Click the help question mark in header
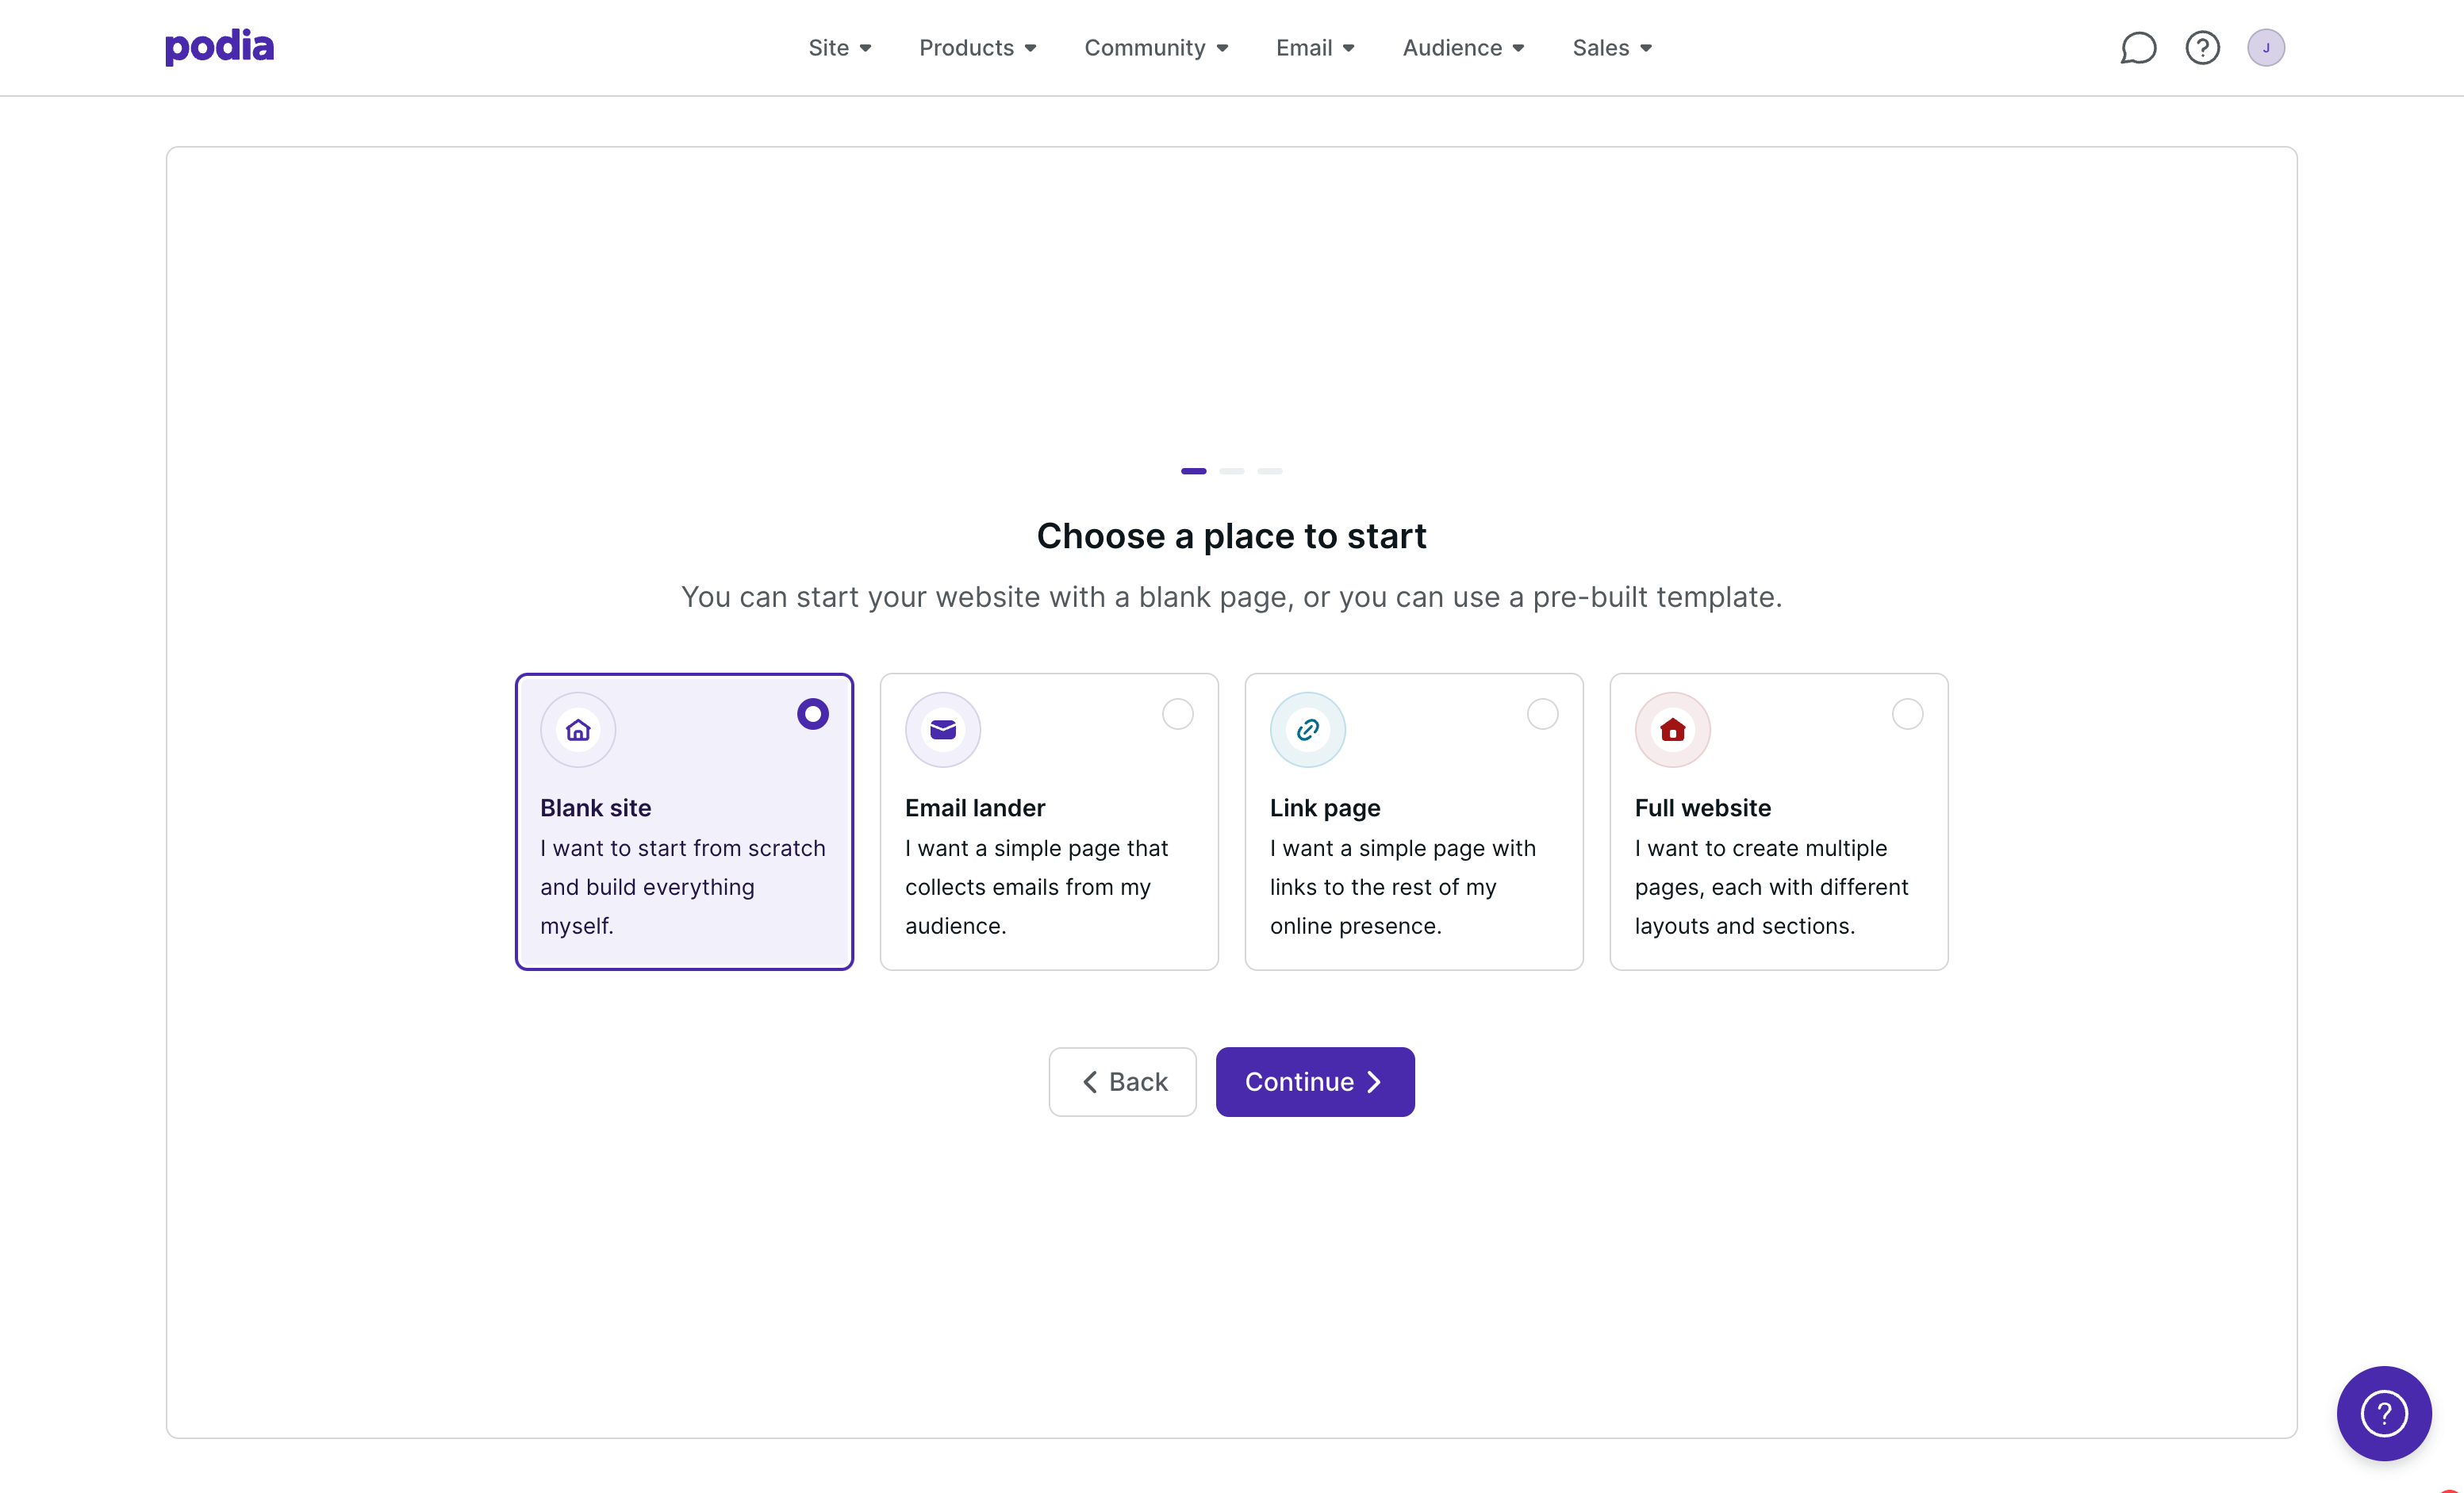The width and height of the screenshot is (2464, 1493). click(2202, 48)
